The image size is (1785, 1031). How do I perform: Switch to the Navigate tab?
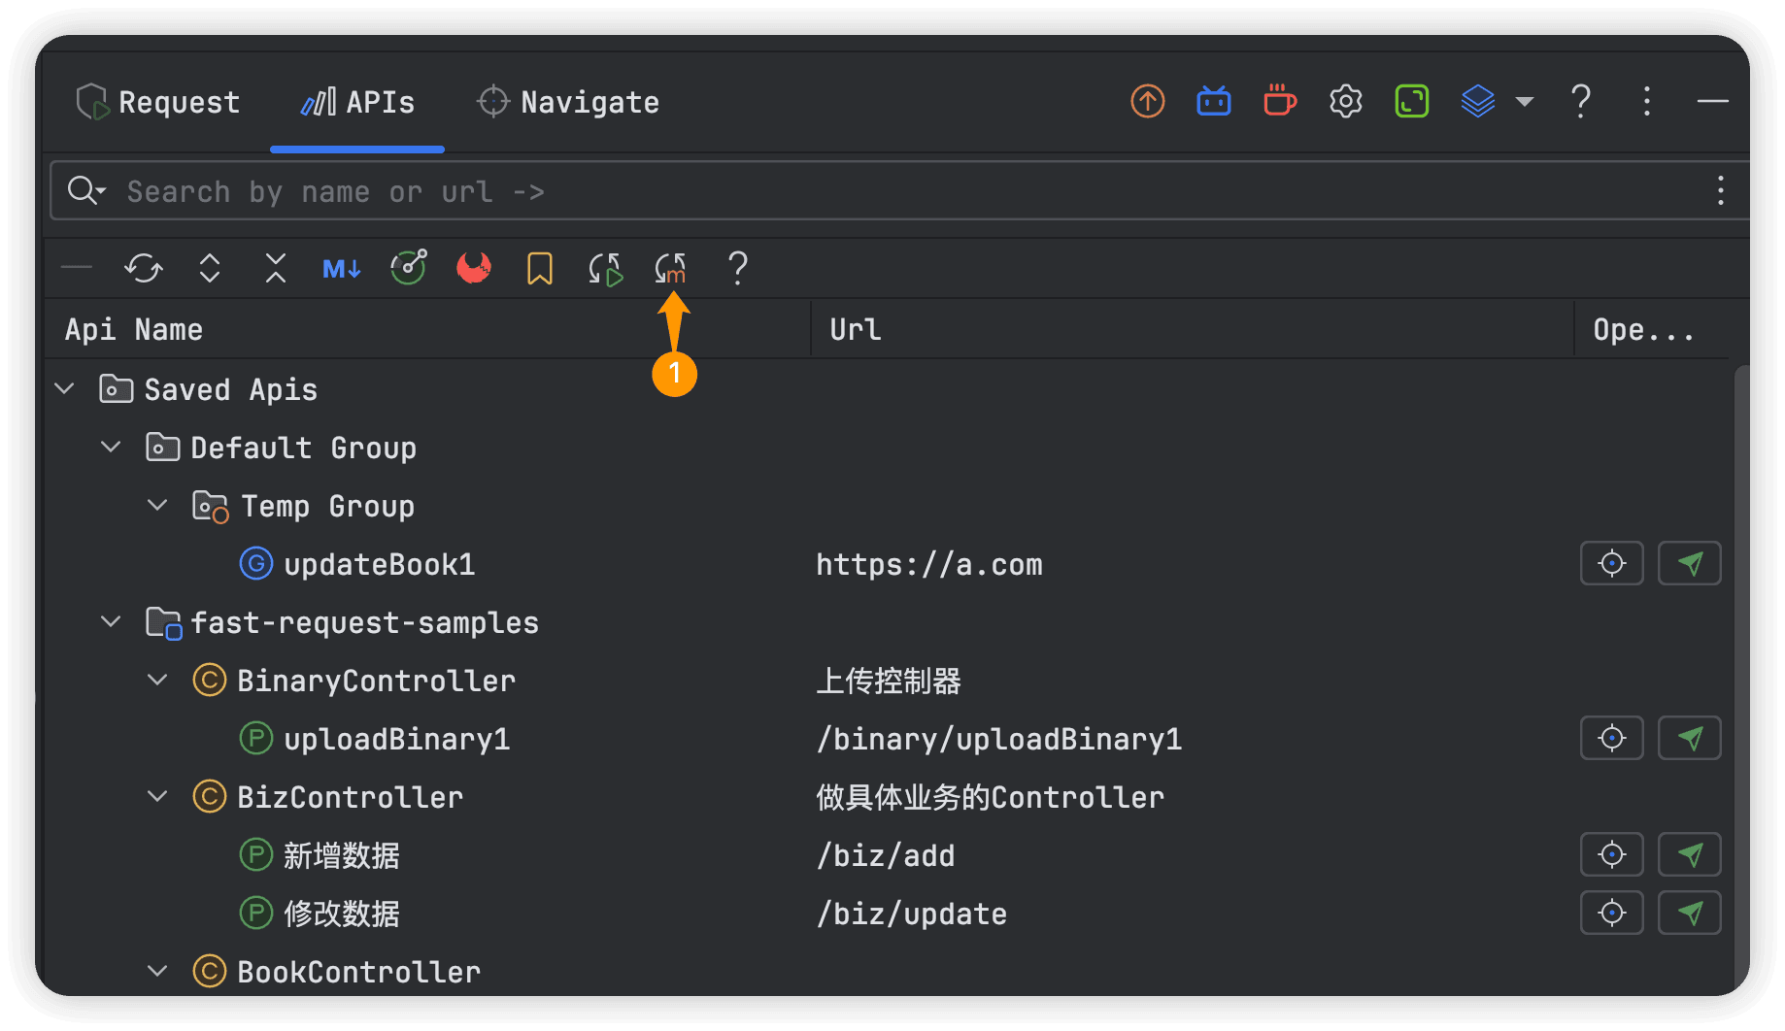point(568,102)
